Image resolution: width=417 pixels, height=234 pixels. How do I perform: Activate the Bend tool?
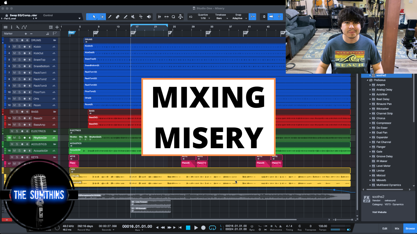tap(141, 17)
